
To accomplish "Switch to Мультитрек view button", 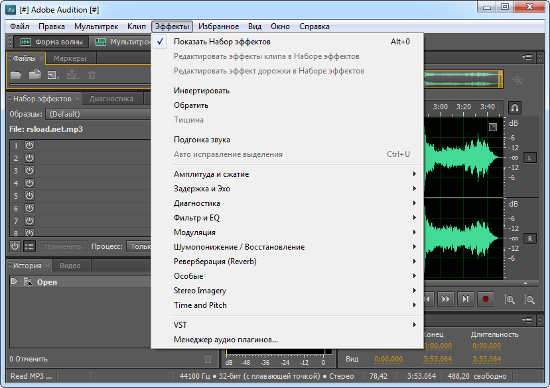I will pos(121,42).
